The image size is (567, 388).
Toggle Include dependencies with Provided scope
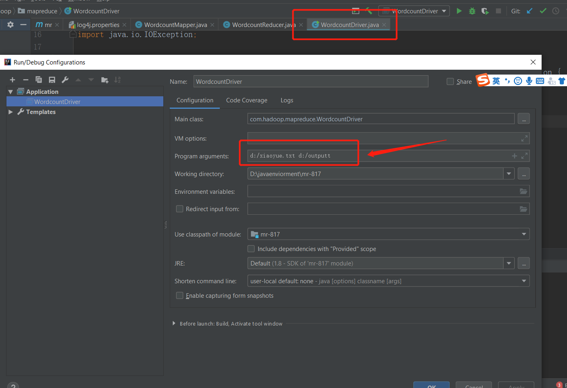[x=251, y=249]
